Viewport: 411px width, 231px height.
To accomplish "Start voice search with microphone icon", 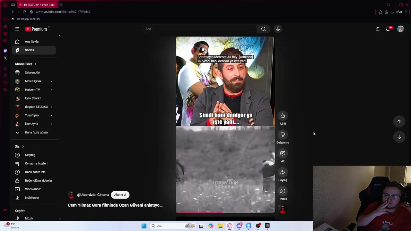I will click(x=278, y=29).
